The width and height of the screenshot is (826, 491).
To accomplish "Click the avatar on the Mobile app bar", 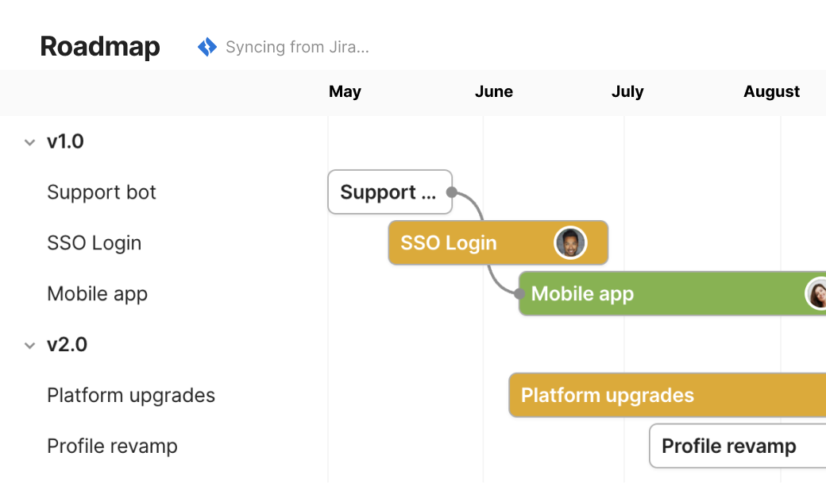I will coord(818,293).
